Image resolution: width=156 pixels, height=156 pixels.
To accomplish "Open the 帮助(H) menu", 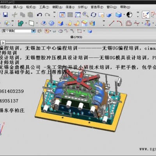I will point(125,7).
